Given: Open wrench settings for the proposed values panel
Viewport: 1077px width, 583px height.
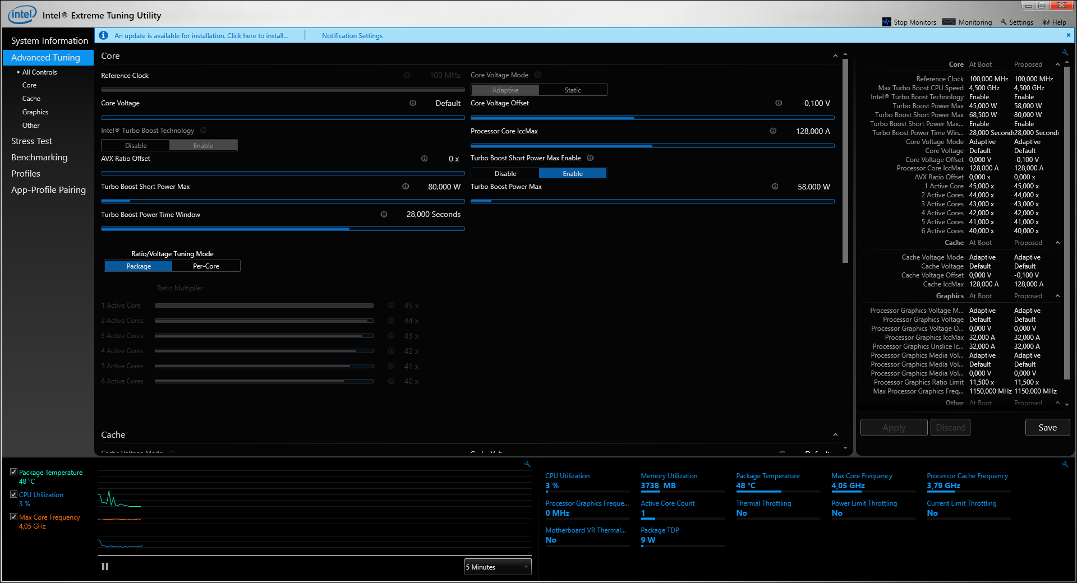Looking at the screenshot, I should [1065, 53].
